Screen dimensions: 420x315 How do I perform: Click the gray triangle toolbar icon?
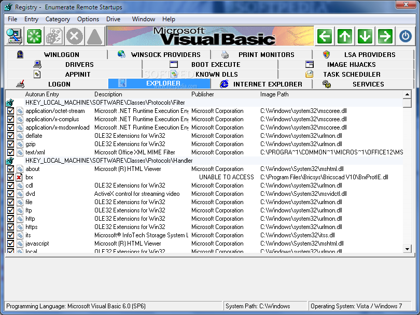pos(94,36)
